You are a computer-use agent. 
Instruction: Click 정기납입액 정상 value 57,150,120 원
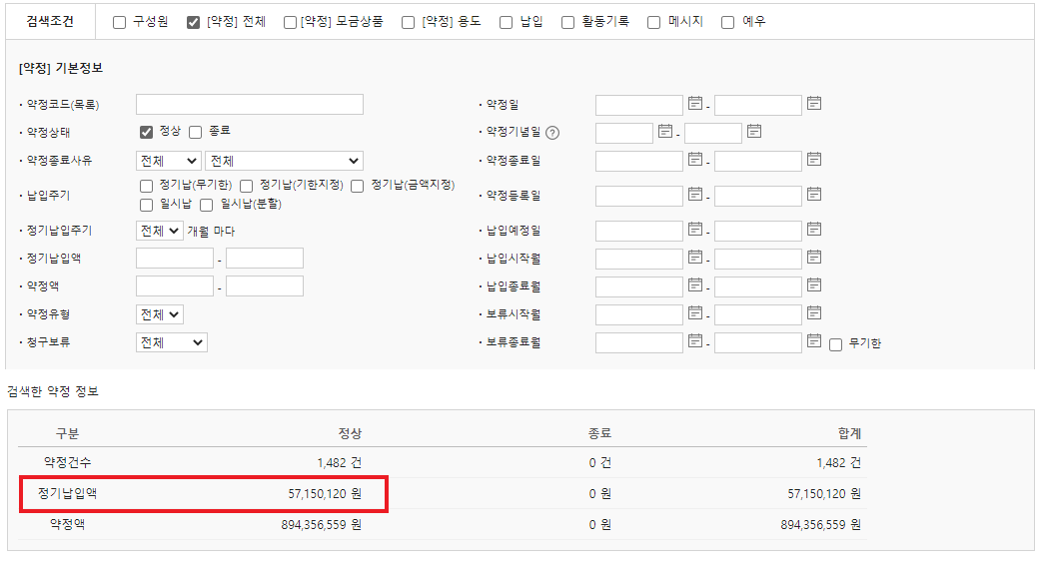coord(325,494)
